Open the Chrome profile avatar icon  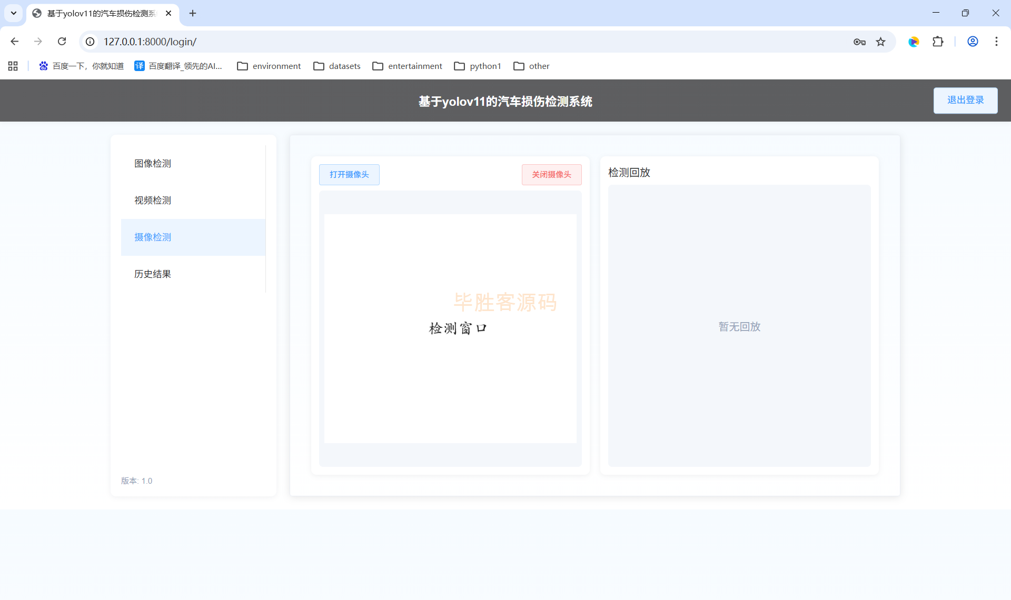(973, 42)
